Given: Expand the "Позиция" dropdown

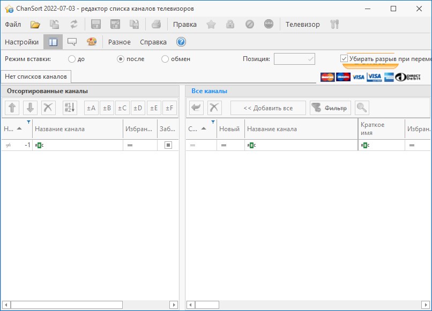Looking at the screenshot, I should click(x=310, y=59).
